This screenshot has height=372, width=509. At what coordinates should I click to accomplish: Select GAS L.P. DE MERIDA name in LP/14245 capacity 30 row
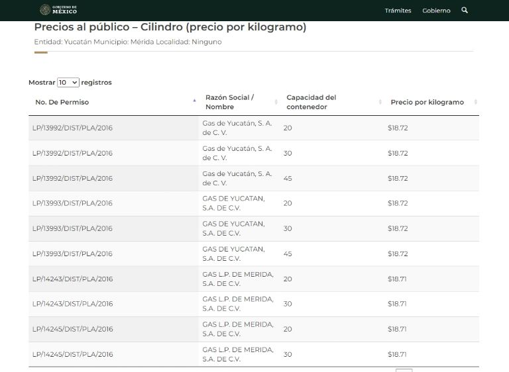tap(238, 355)
